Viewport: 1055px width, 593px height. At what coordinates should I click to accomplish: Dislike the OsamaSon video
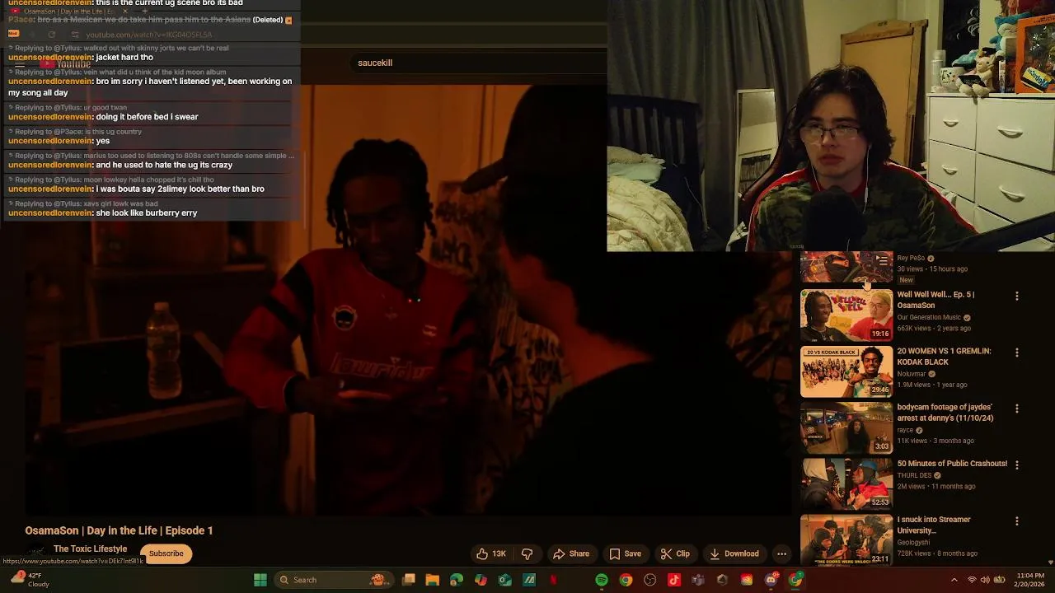click(x=527, y=553)
